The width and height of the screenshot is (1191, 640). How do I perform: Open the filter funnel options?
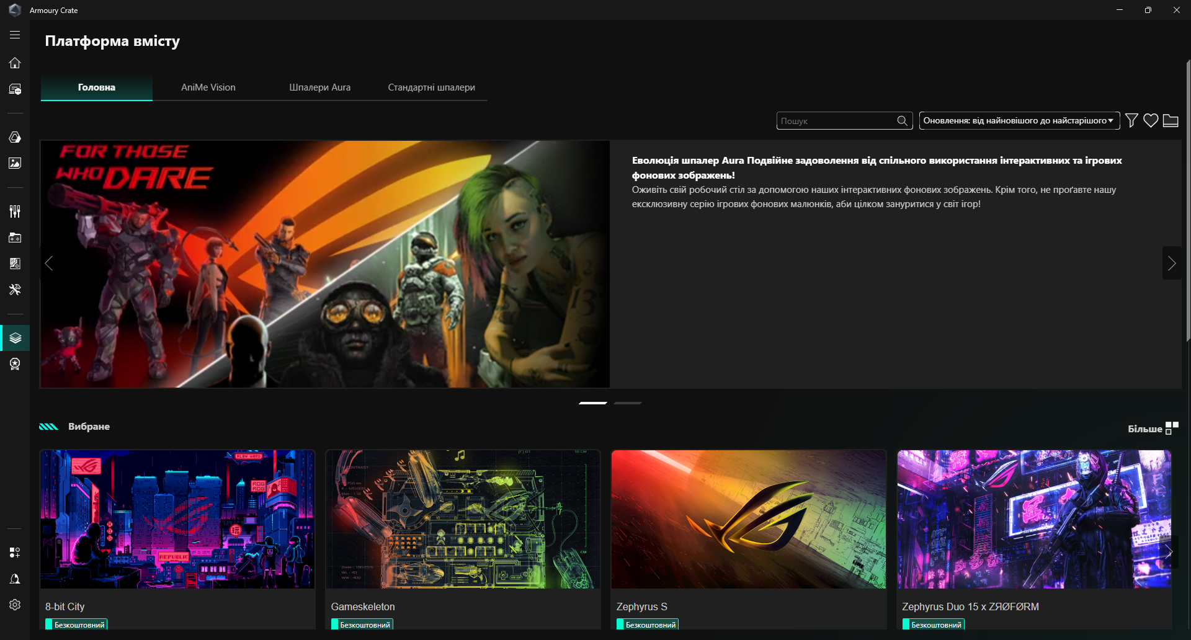coord(1131,120)
